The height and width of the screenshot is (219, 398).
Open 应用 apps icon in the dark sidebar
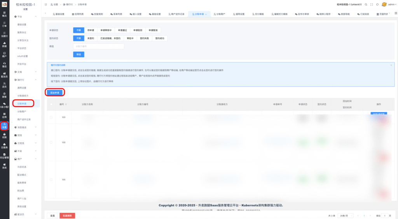[4, 116]
